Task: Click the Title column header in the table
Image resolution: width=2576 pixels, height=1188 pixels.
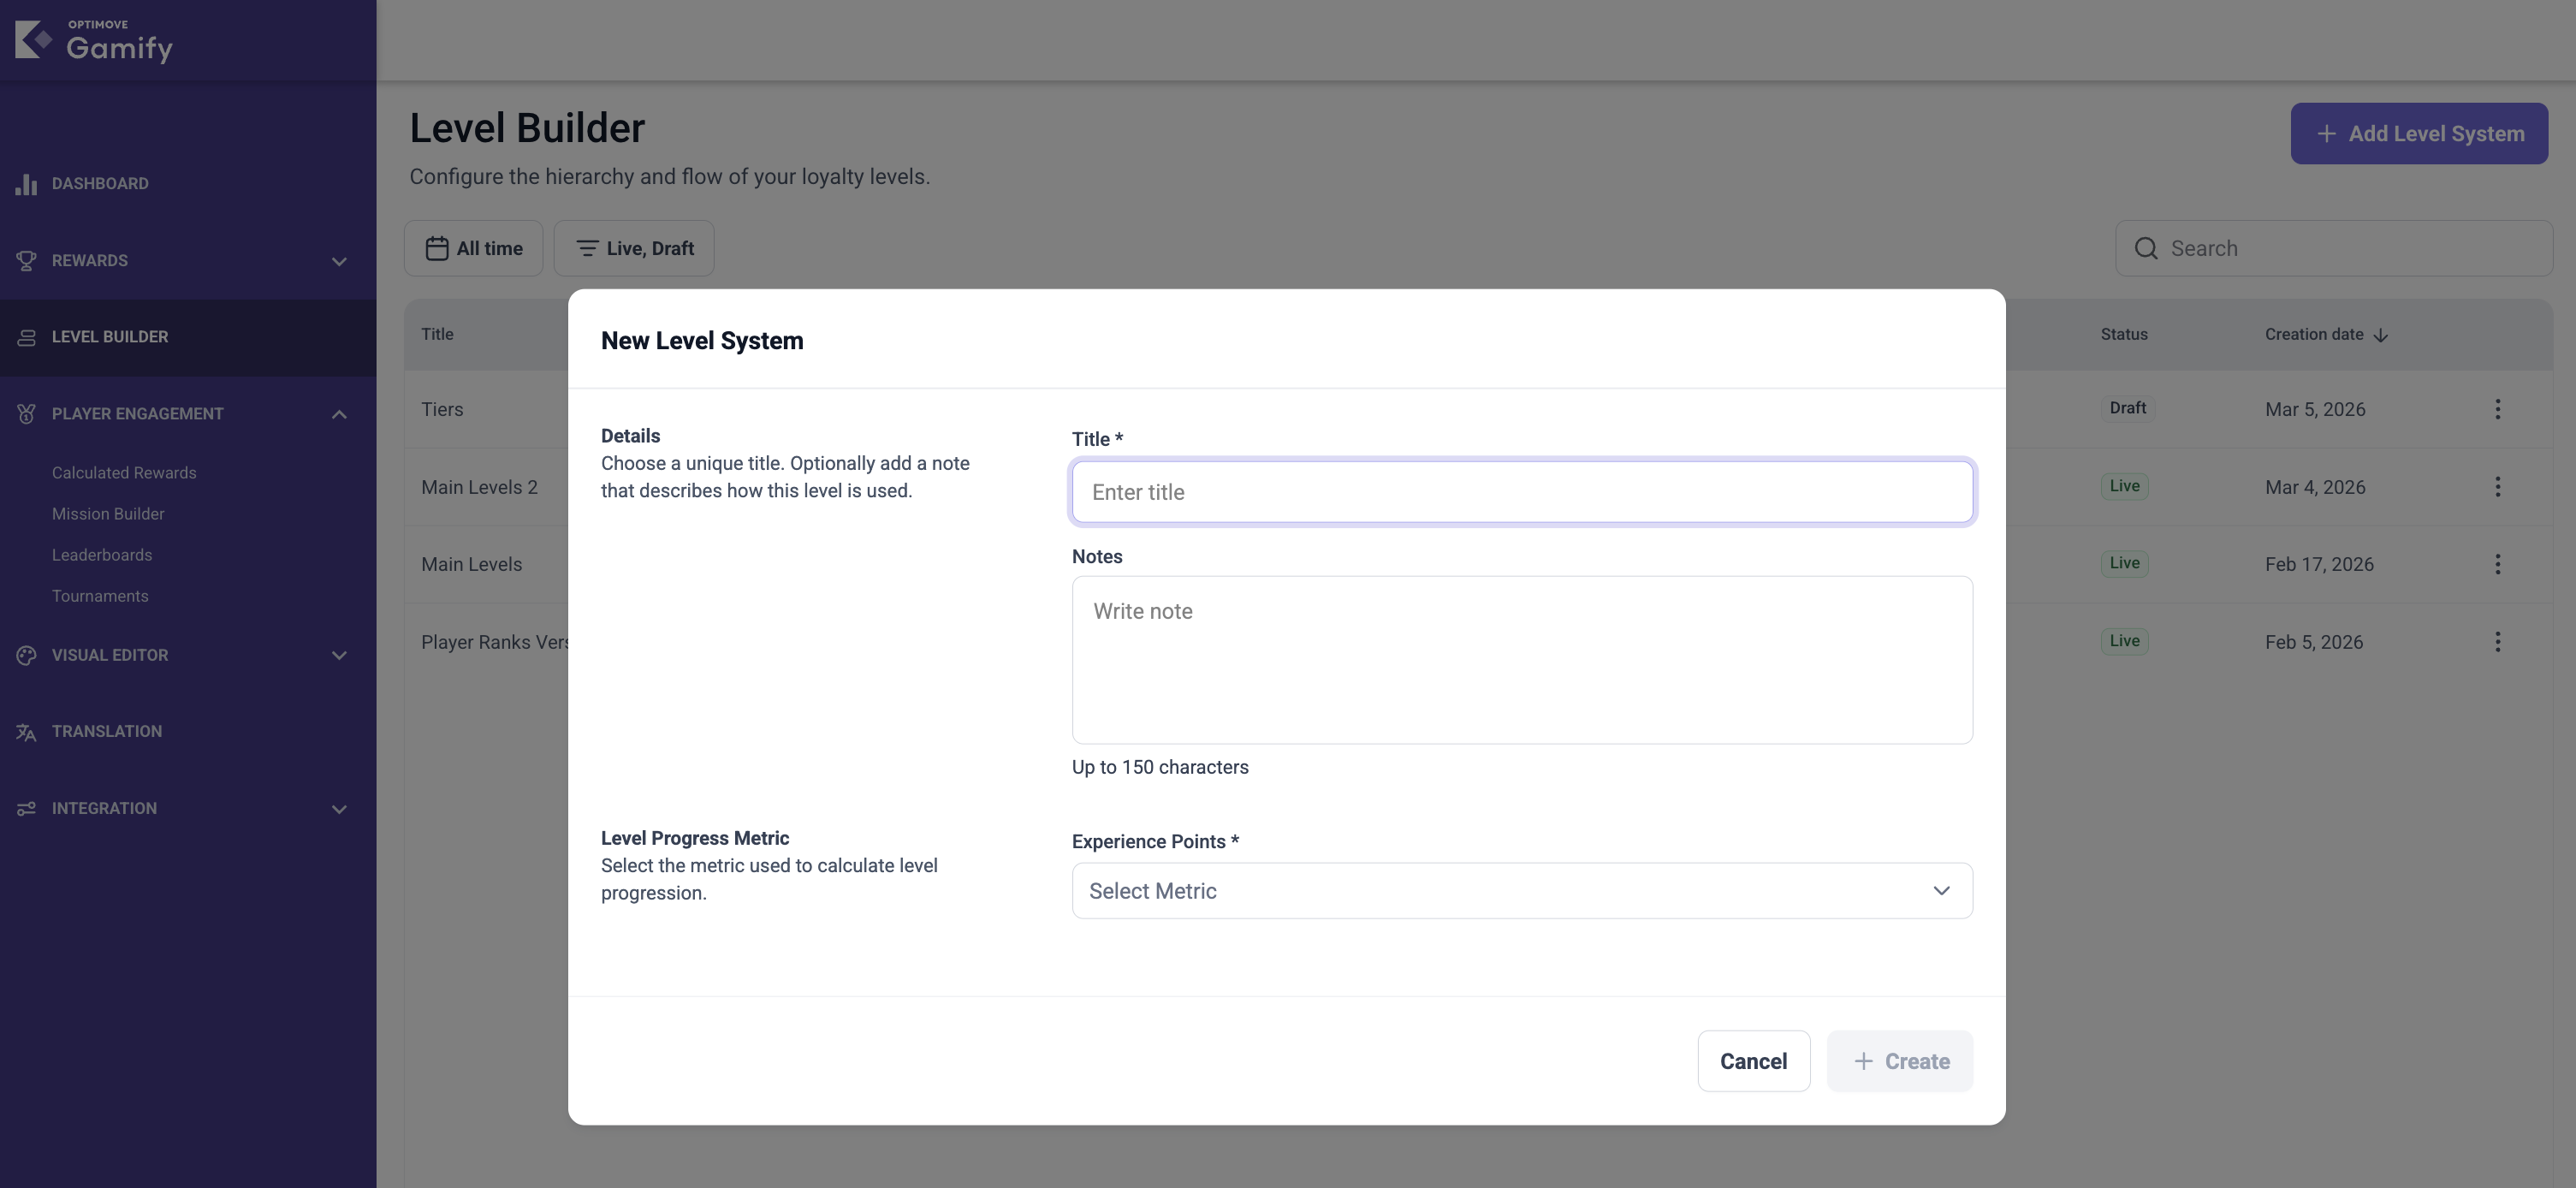Action: click(x=437, y=335)
